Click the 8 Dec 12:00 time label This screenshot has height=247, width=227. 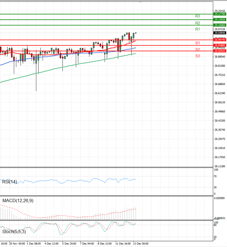[104, 244]
